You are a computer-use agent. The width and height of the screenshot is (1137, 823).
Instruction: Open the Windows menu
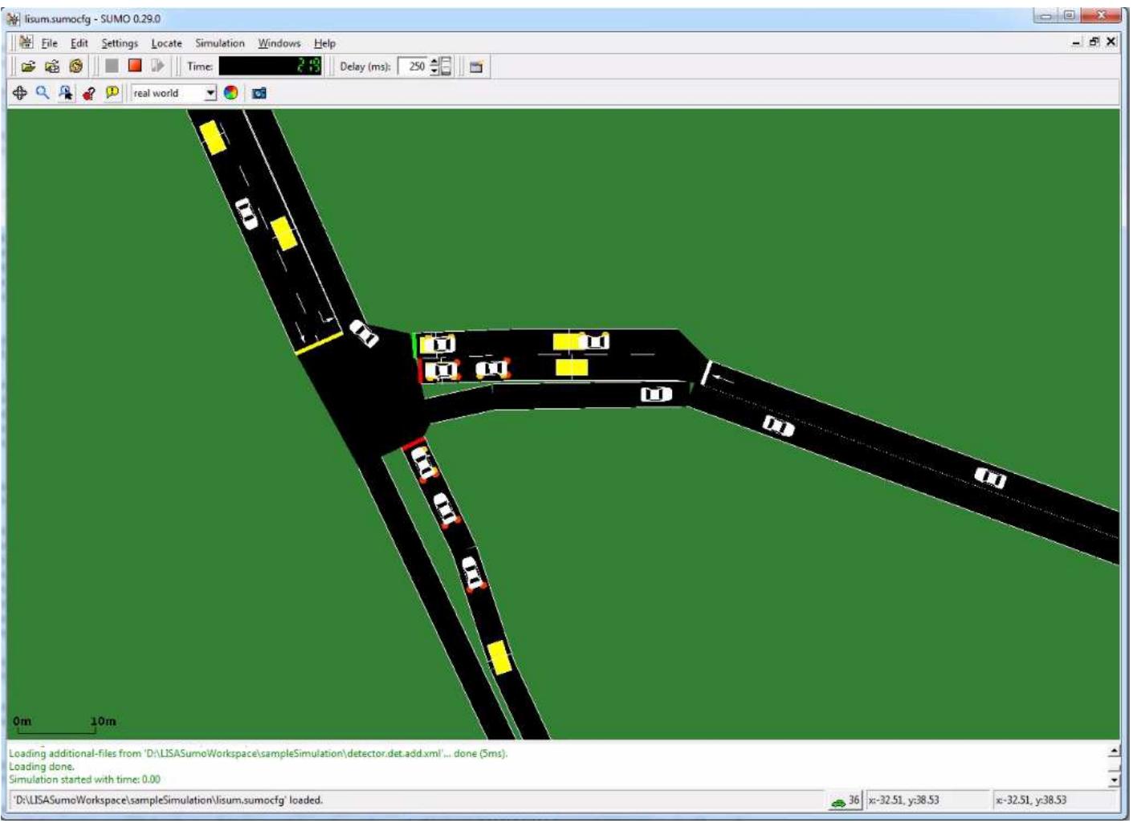(x=279, y=43)
